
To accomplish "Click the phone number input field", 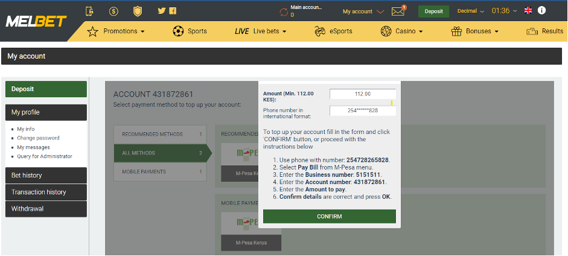I will point(363,111).
